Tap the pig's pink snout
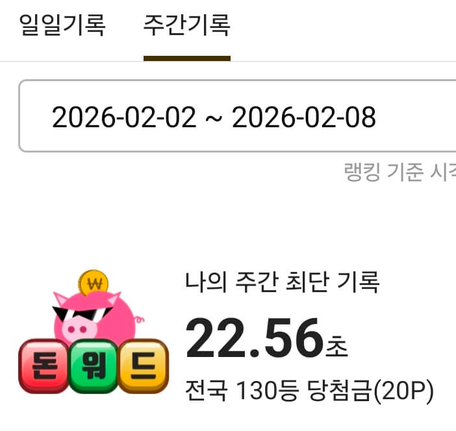Viewport: 456px width, 431px height. [x=78, y=329]
